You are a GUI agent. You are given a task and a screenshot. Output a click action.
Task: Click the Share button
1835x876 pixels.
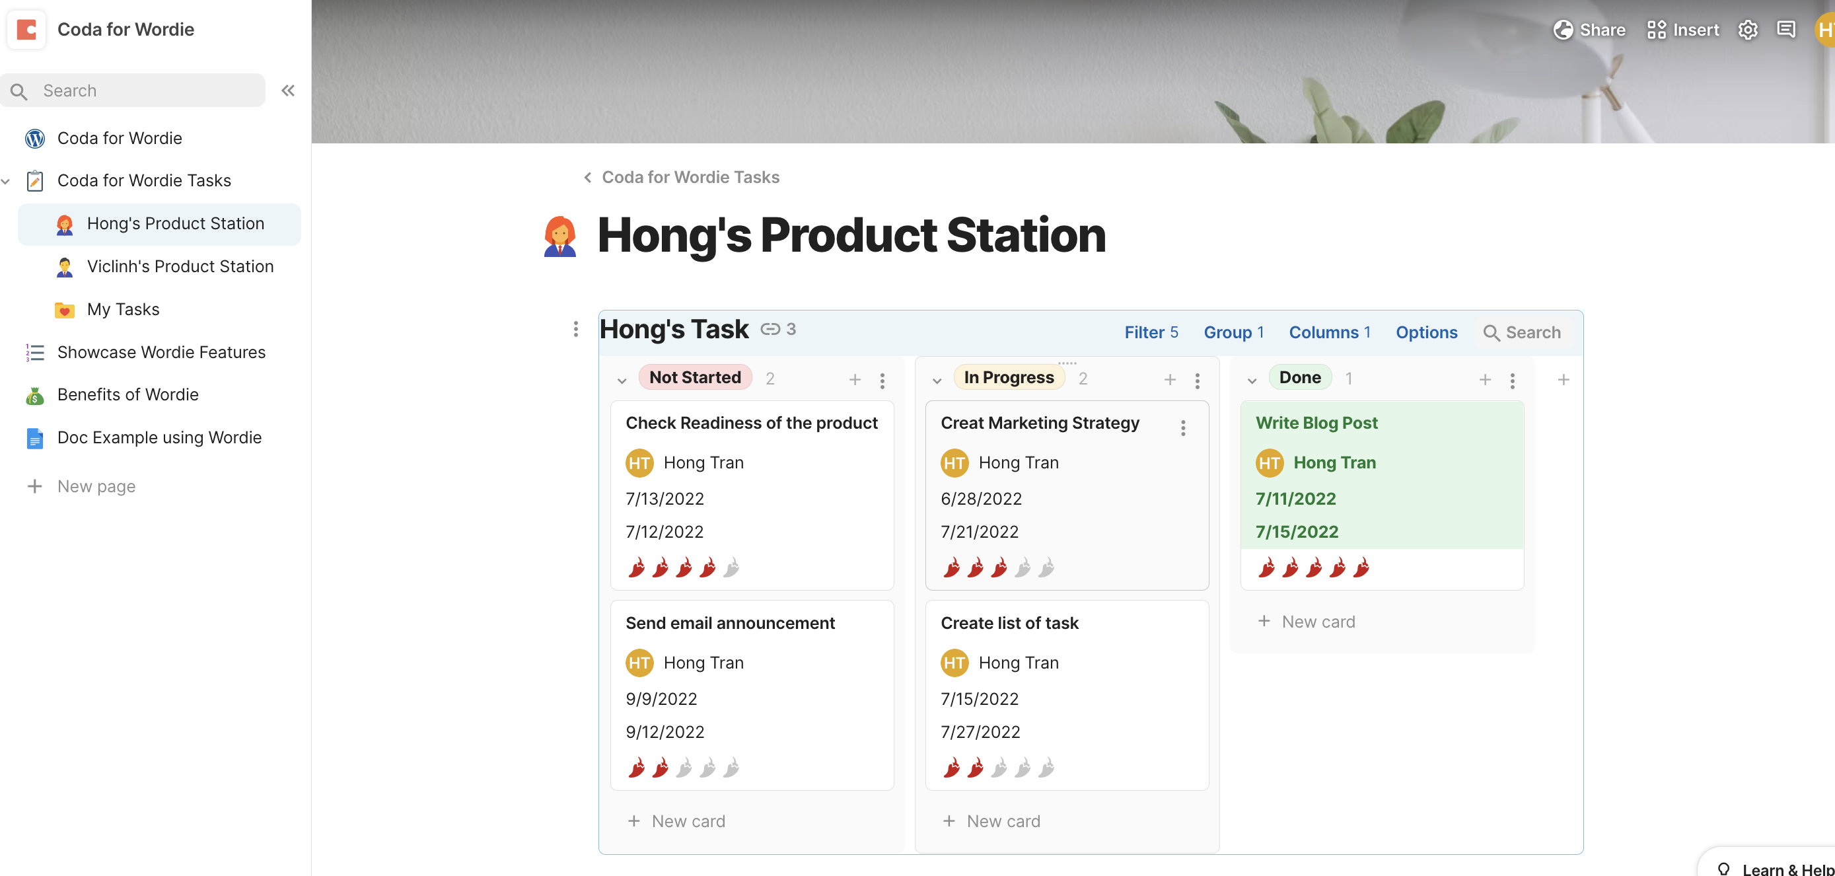tap(1589, 29)
